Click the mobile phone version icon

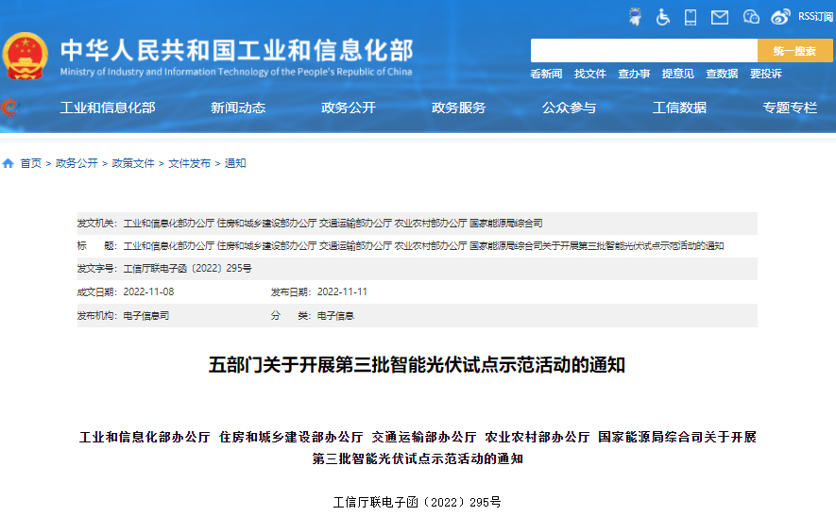(691, 16)
